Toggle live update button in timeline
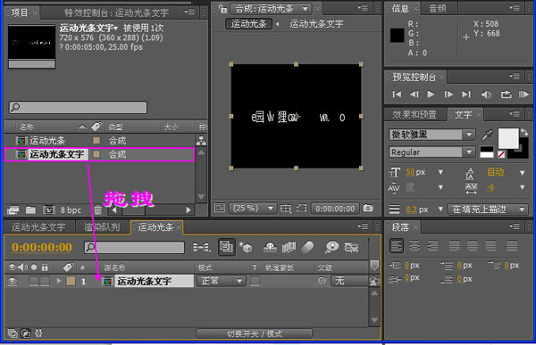 226,247
